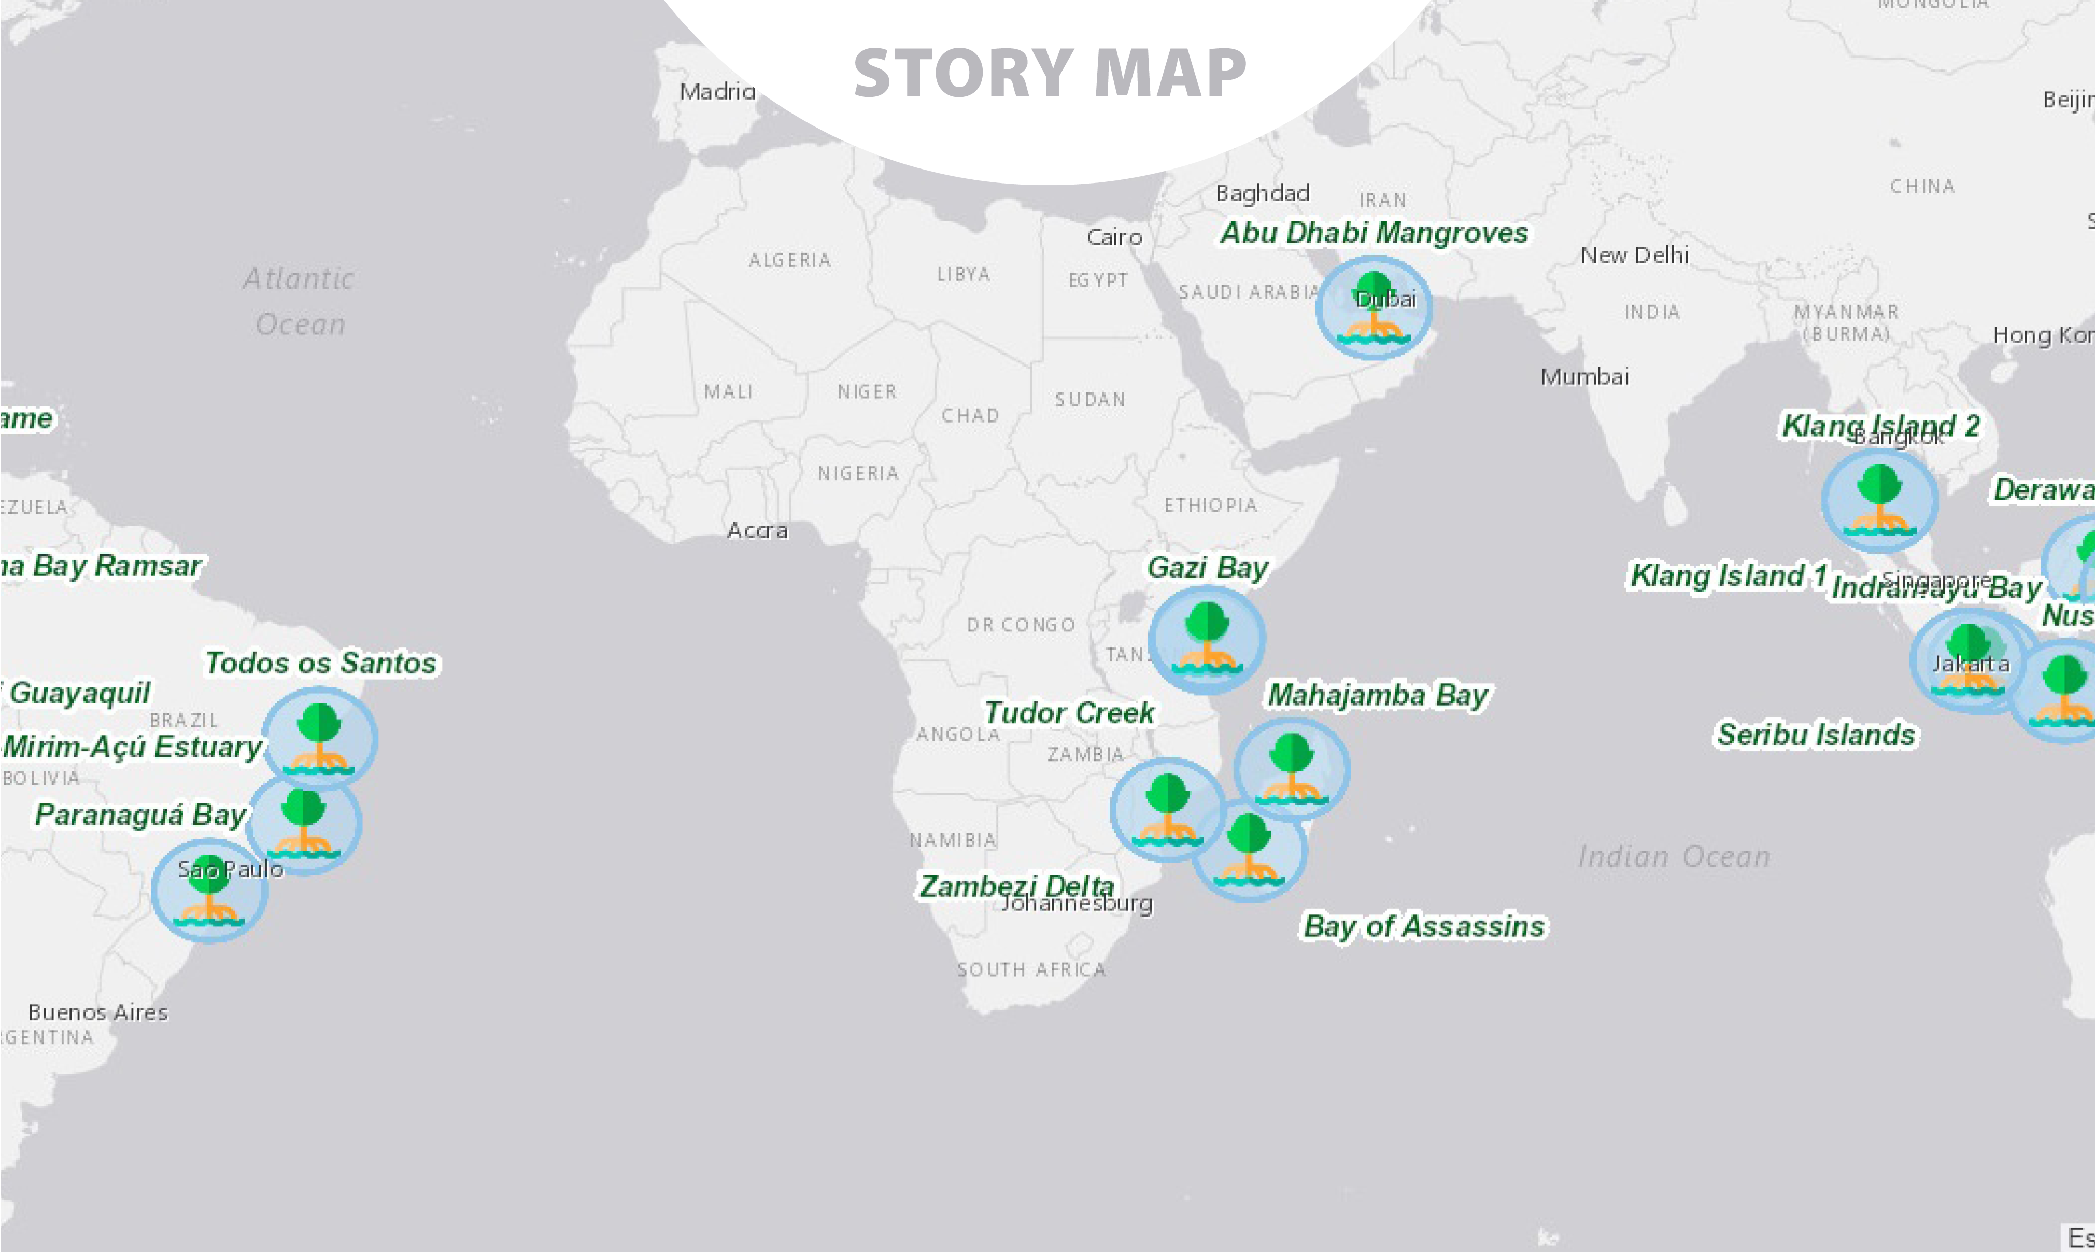The image size is (2095, 1253).
Task: Select the Mirim-Açú Estuary label
Action: click(x=133, y=747)
